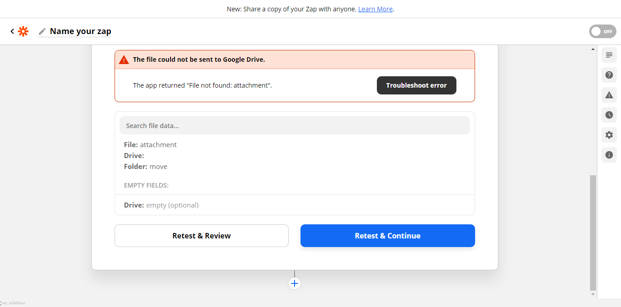Image resolution: width=621 pixels, height=307 pixels.
Task: Focus the Search file data input
Action: click(295, 125)
